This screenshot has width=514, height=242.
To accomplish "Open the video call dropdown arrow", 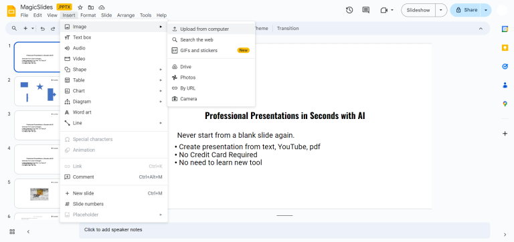I will pos(392,10).
